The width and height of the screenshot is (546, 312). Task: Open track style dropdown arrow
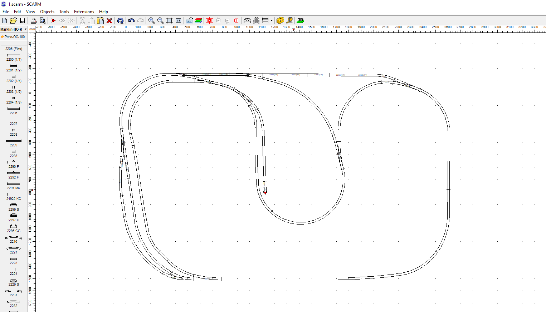[272, 21]
